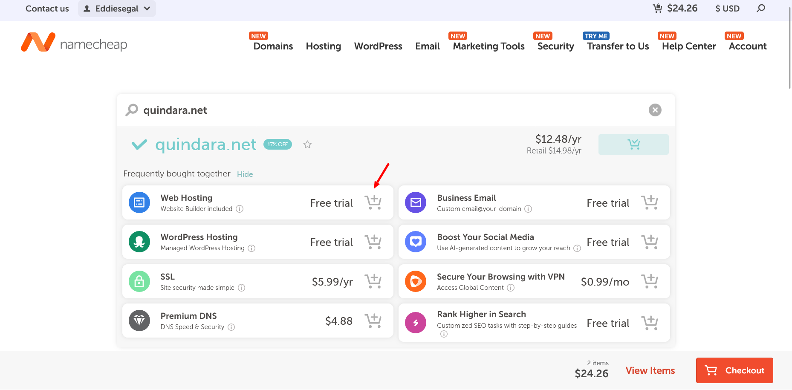Image resolution: width=792 pixels, height=390 pixels.
Task: Open the Domains menu
Action: point(273,46)
